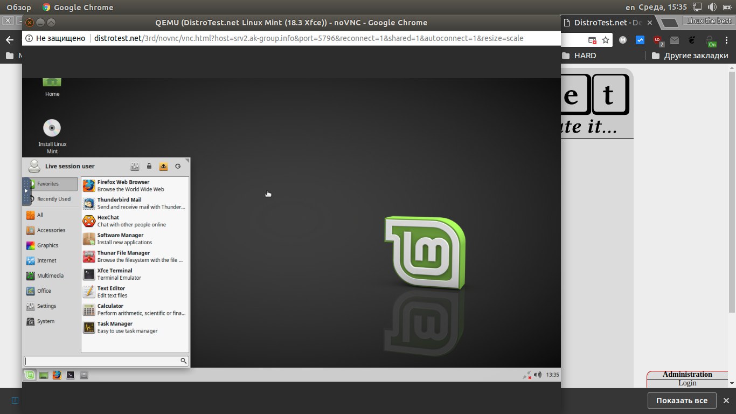The height and width of the screenshot is (414, 736).
Task: Open the 'en' keyboard layout indicator
Action: tap(630, 8)
